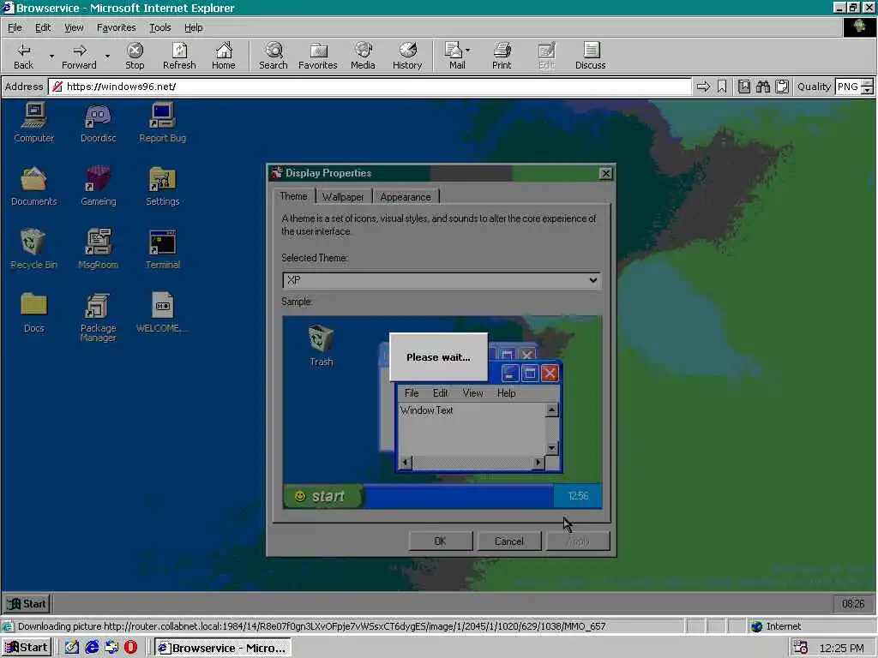The width and height of the screenshot is (878, 658).
Task: Click the Refresh toolbar icon
Action: [179, 56]
